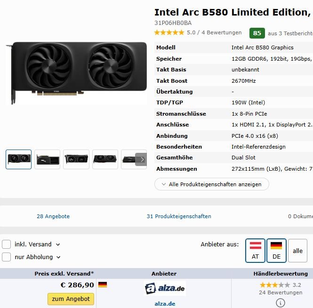The height and width of the screenshot is (308, 313).
Task: Open the dealer info circle icon
Action: (280, 303)
